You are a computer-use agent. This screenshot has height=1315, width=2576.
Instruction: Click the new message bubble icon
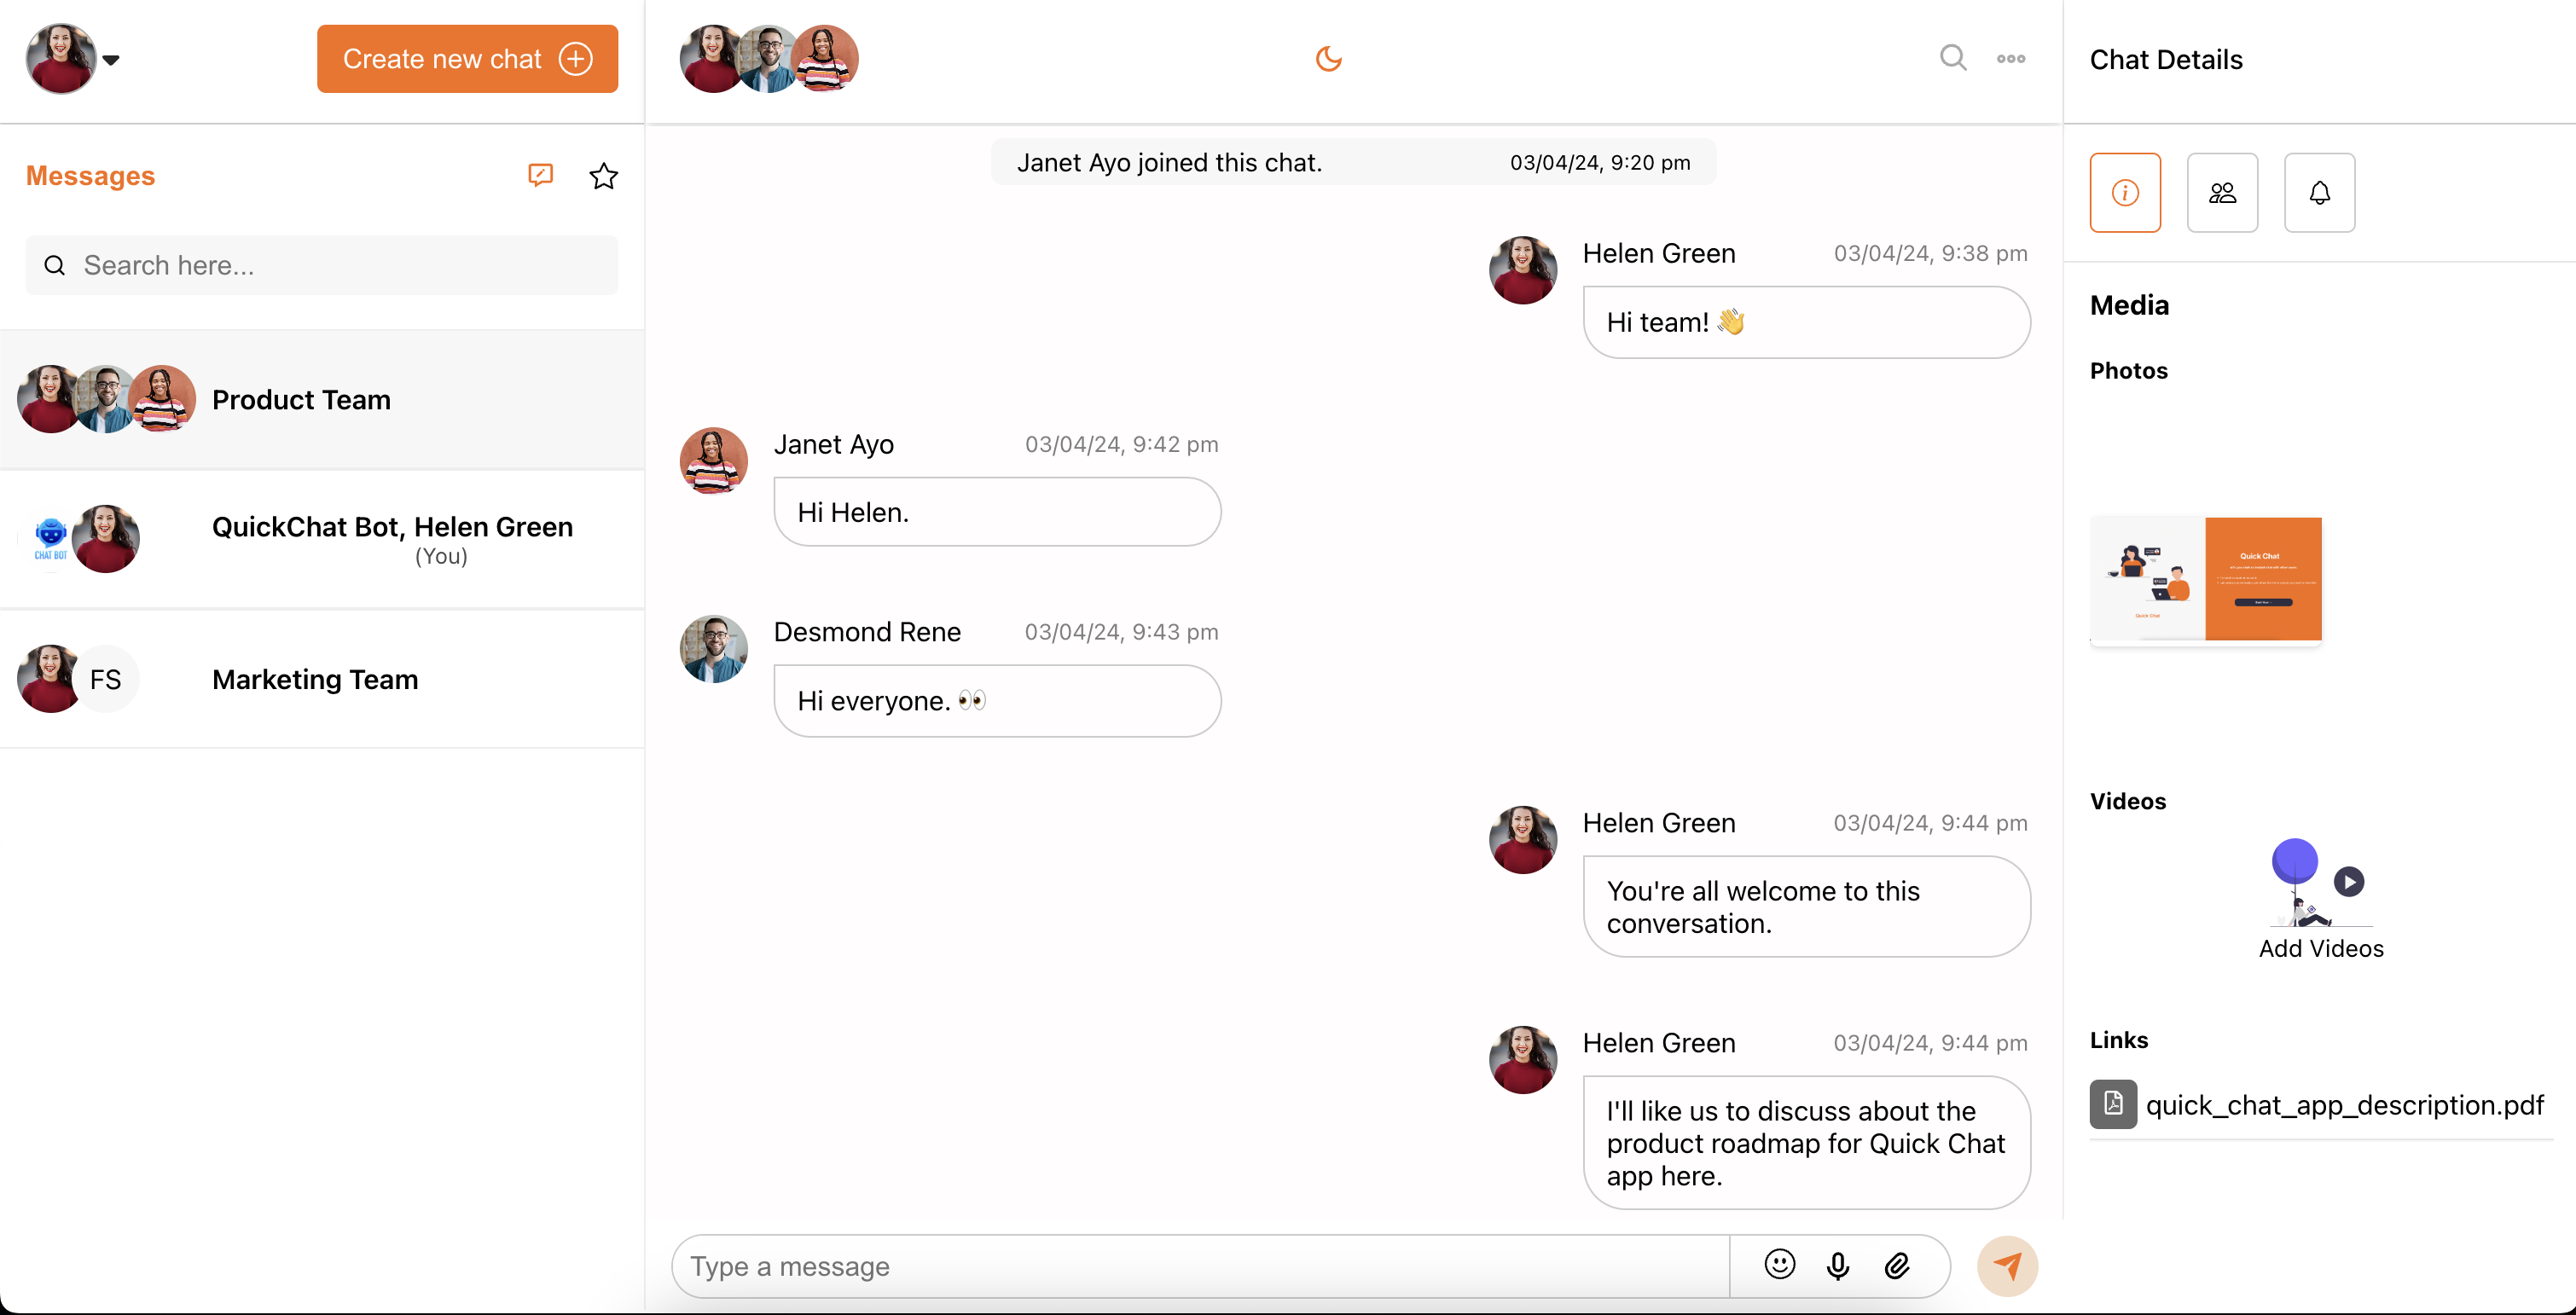pyautogui.click(x=540, y=175)
